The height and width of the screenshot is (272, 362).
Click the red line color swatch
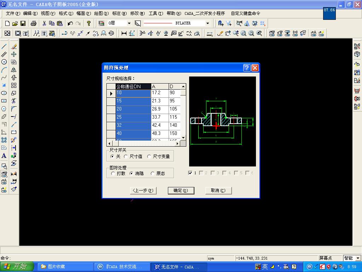tap(158, 23)
